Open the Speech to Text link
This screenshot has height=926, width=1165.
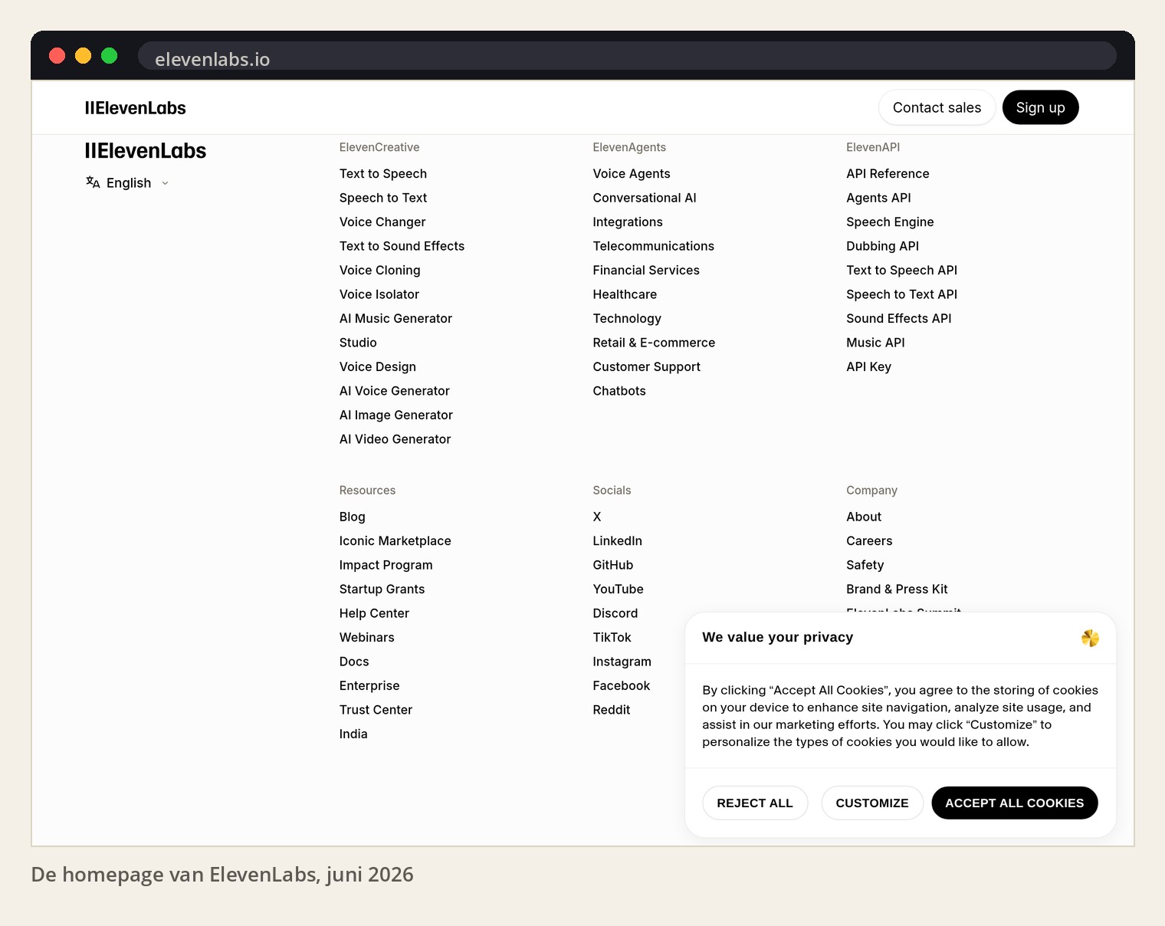[x=383, y=198]
